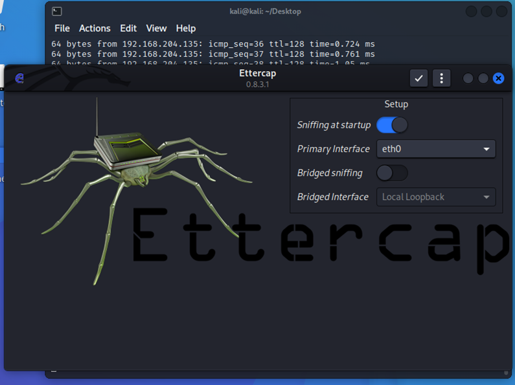Click the Ettercap app icon in header

click(x=19, y=78)
